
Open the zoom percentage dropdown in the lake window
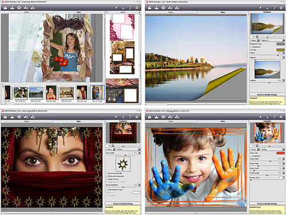[257, 37]
